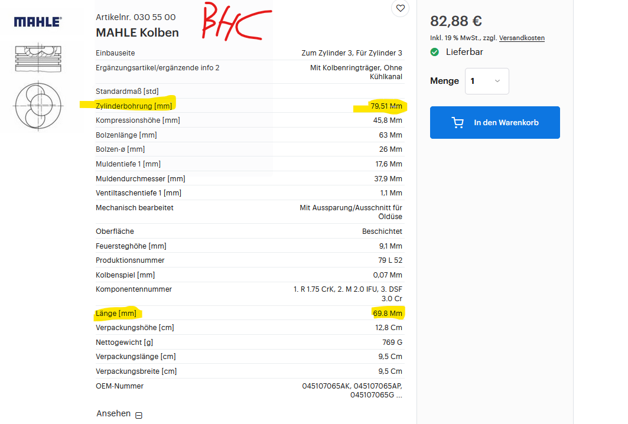Click the green Lieferbar checkmark icon
The height and width of the screenshot is (424, 628).
click(x=435, y=52)
